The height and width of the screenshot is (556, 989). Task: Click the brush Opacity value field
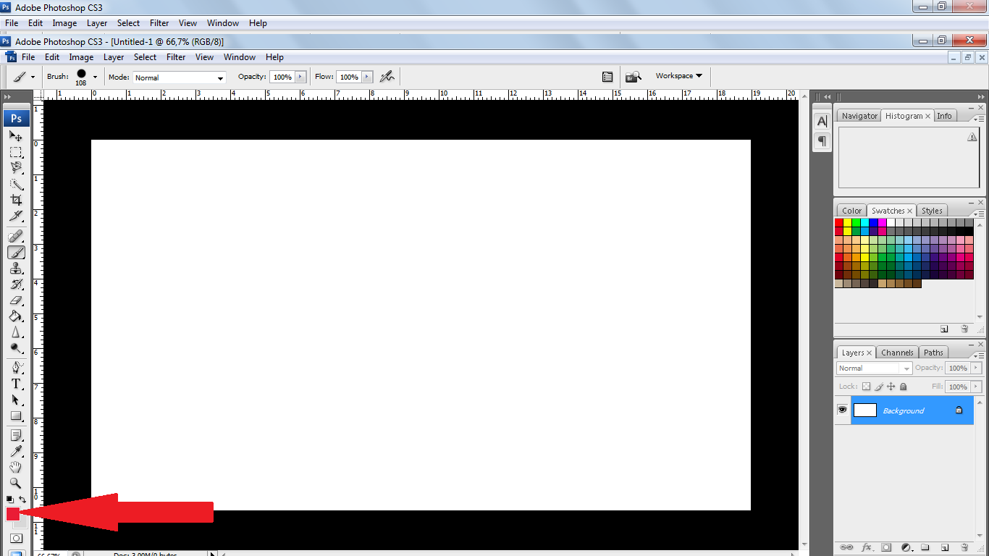282,77
